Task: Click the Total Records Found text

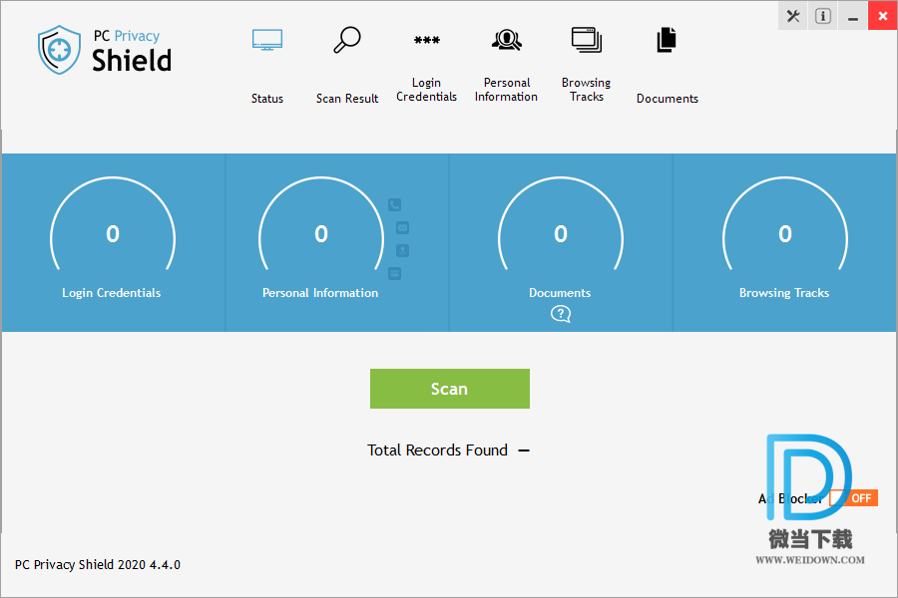Action: coord(438,450)
